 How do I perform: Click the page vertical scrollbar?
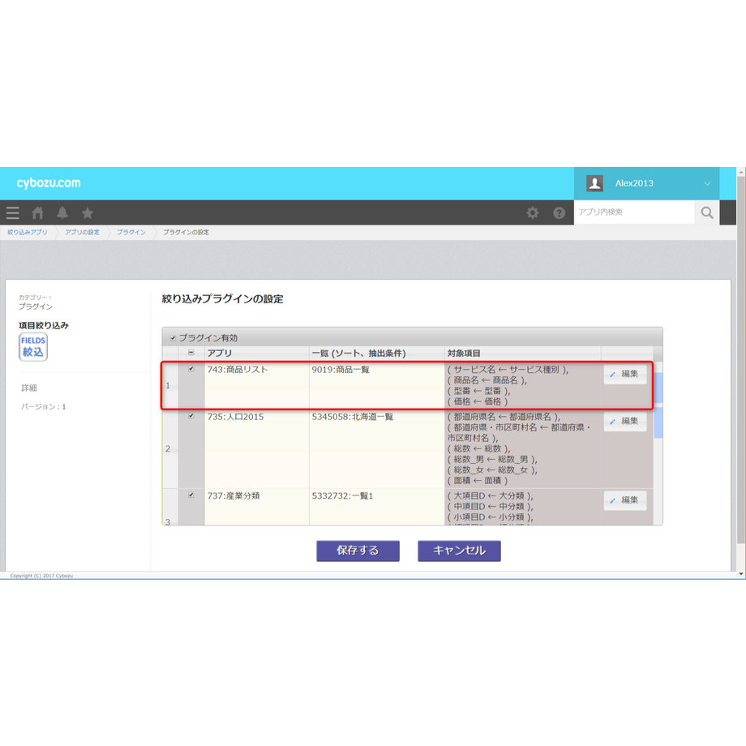point(741,362)
